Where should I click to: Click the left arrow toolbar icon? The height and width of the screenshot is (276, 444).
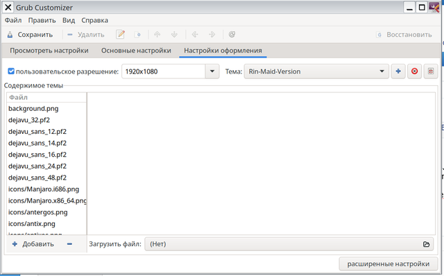pos(195,35)
